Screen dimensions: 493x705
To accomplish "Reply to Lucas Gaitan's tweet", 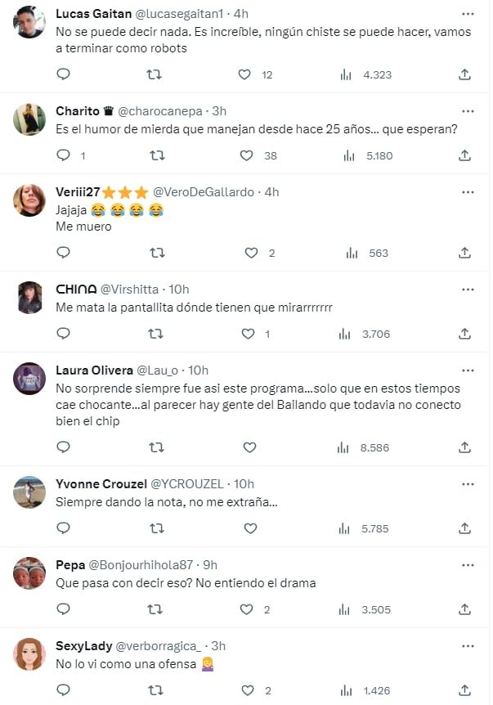I will [x=64, y=74].
